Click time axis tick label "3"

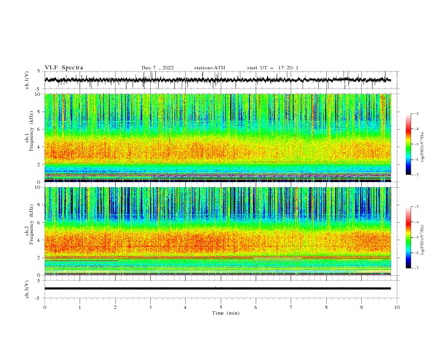coord(150,307)
